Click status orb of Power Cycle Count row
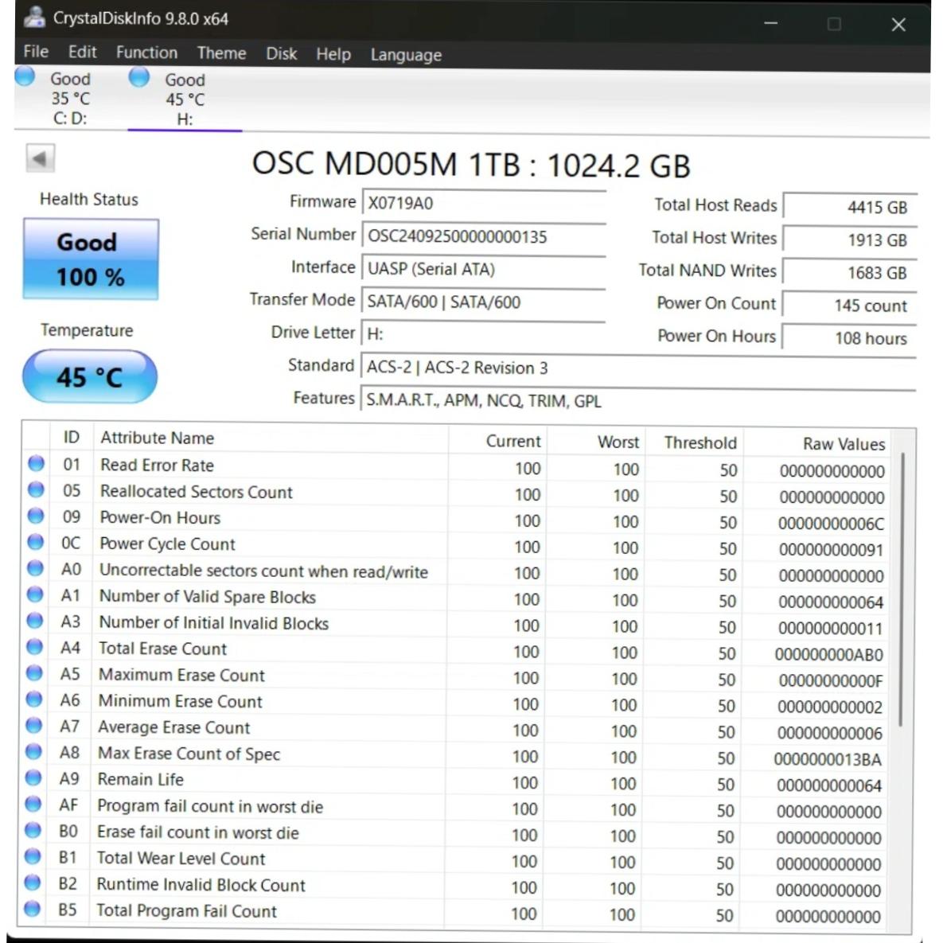Screen dimensions: 943x943 click(x=36, y=543)
